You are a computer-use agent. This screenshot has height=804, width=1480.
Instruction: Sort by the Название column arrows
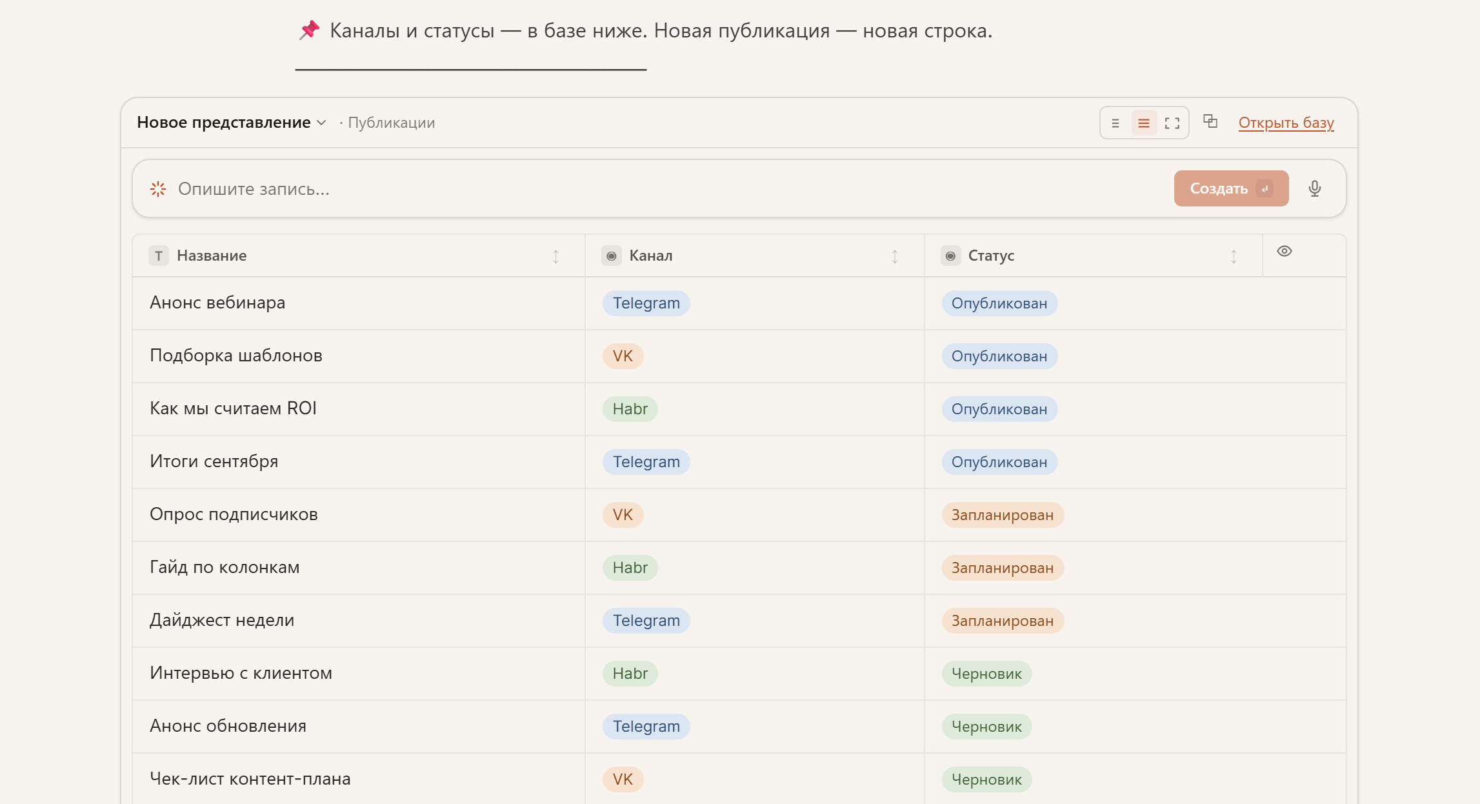pos(555,257)
